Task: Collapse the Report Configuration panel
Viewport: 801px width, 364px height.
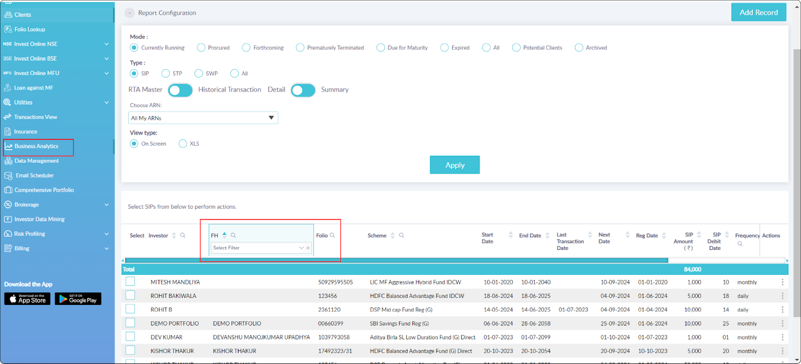Action: pyautogui.click(x=130, y=13)
